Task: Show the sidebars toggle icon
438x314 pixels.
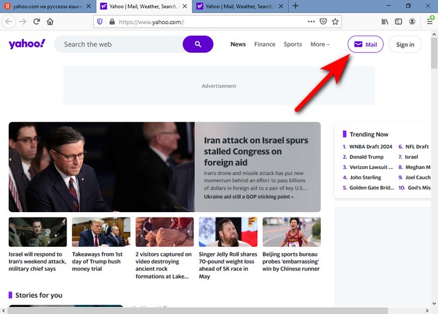Action: coord(398,21)
